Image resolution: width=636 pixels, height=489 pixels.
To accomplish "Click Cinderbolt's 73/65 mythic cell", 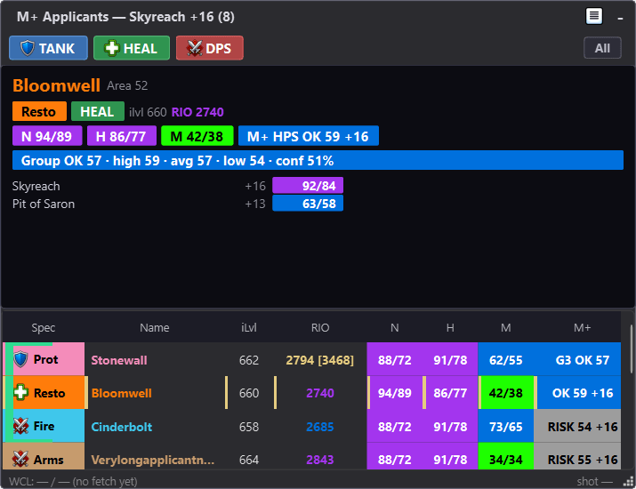I will (506, 426).
